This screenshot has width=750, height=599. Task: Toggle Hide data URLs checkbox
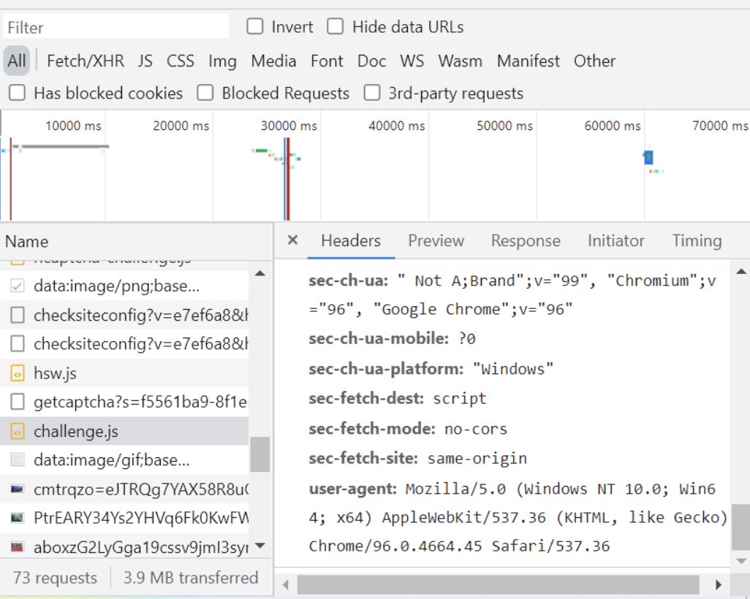[x=335, y=26]
